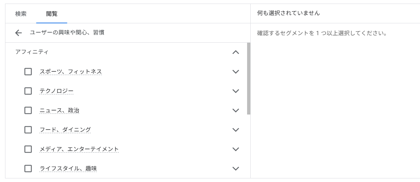Expand the フード、ダイニング category chevron

[x=236, y=130]
